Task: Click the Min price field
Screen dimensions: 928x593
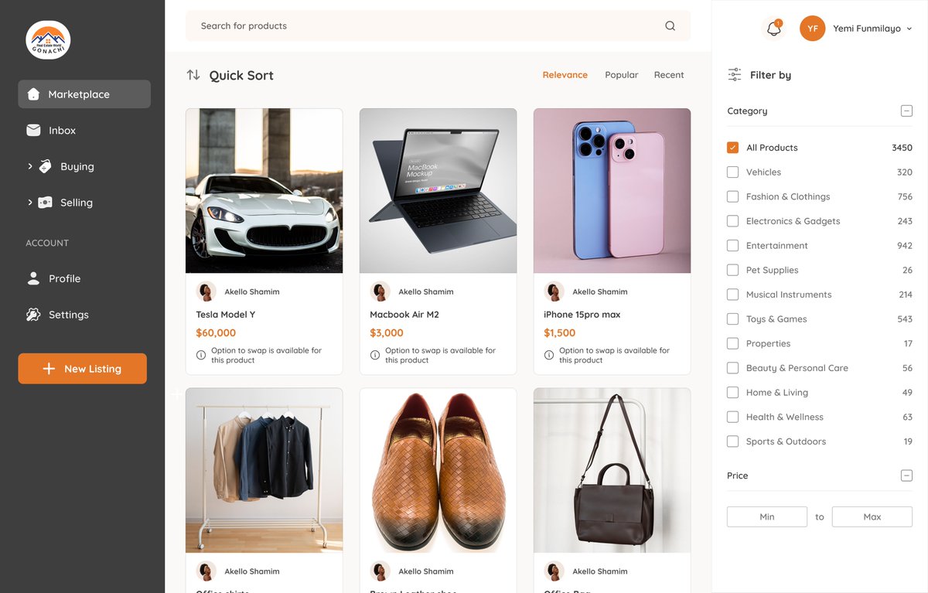Action: click(767, 516)
